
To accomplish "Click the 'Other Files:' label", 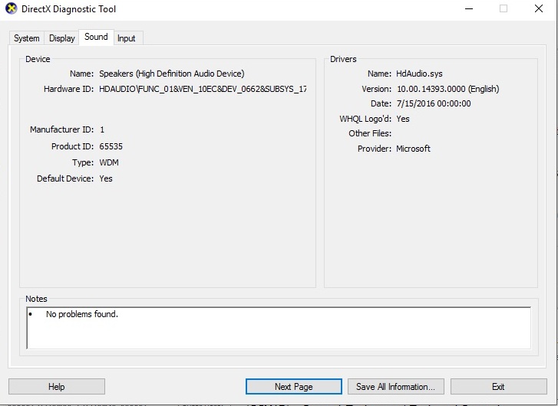I will click(370, 133).
